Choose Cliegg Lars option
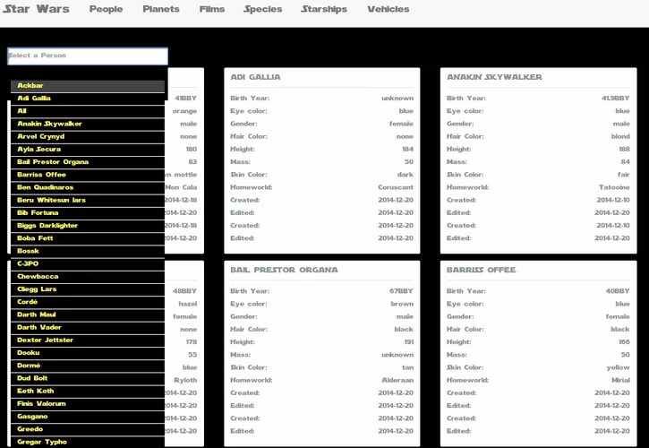This screenshot has height=448, width=649. pyautogui.click(x=88, y=289)
